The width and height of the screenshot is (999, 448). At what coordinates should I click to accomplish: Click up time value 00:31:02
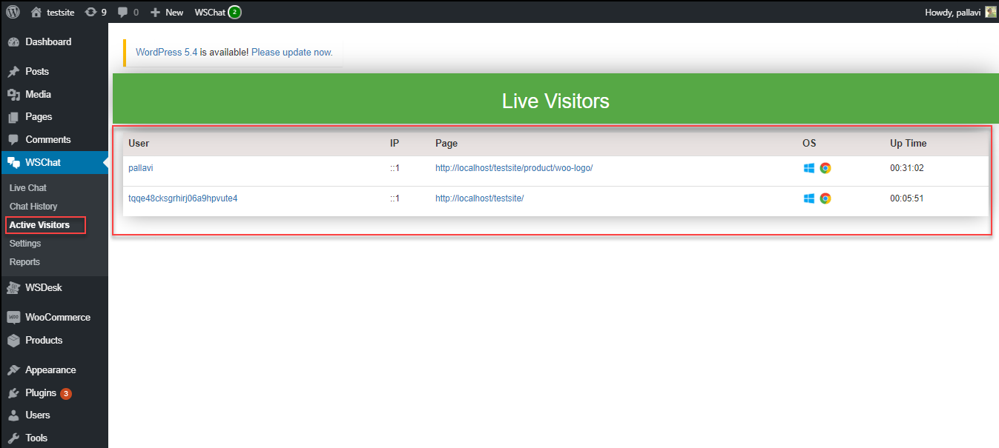[907, 168]
